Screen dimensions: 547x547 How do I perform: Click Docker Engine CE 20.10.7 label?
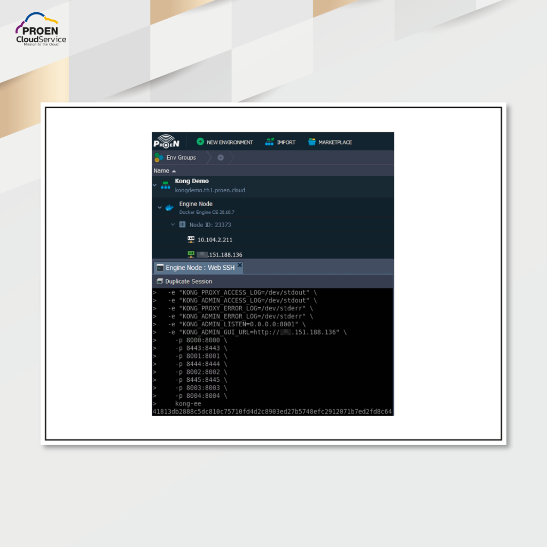(x=207, y=212)
